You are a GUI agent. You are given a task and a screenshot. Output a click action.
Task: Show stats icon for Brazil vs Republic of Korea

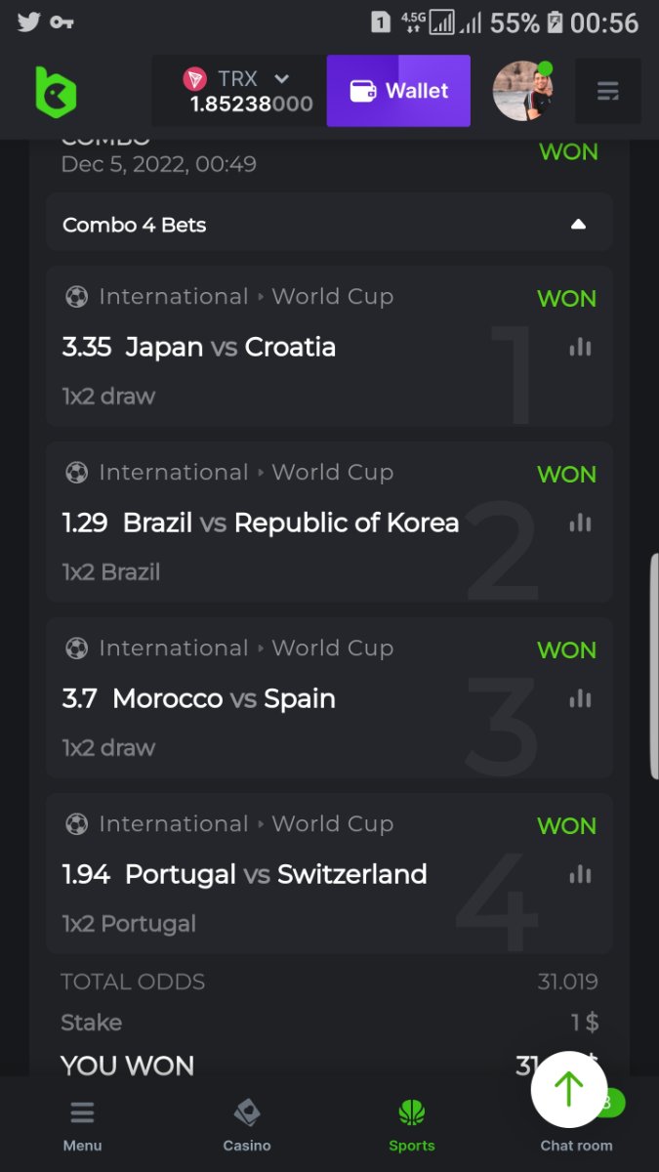point(580,523)
